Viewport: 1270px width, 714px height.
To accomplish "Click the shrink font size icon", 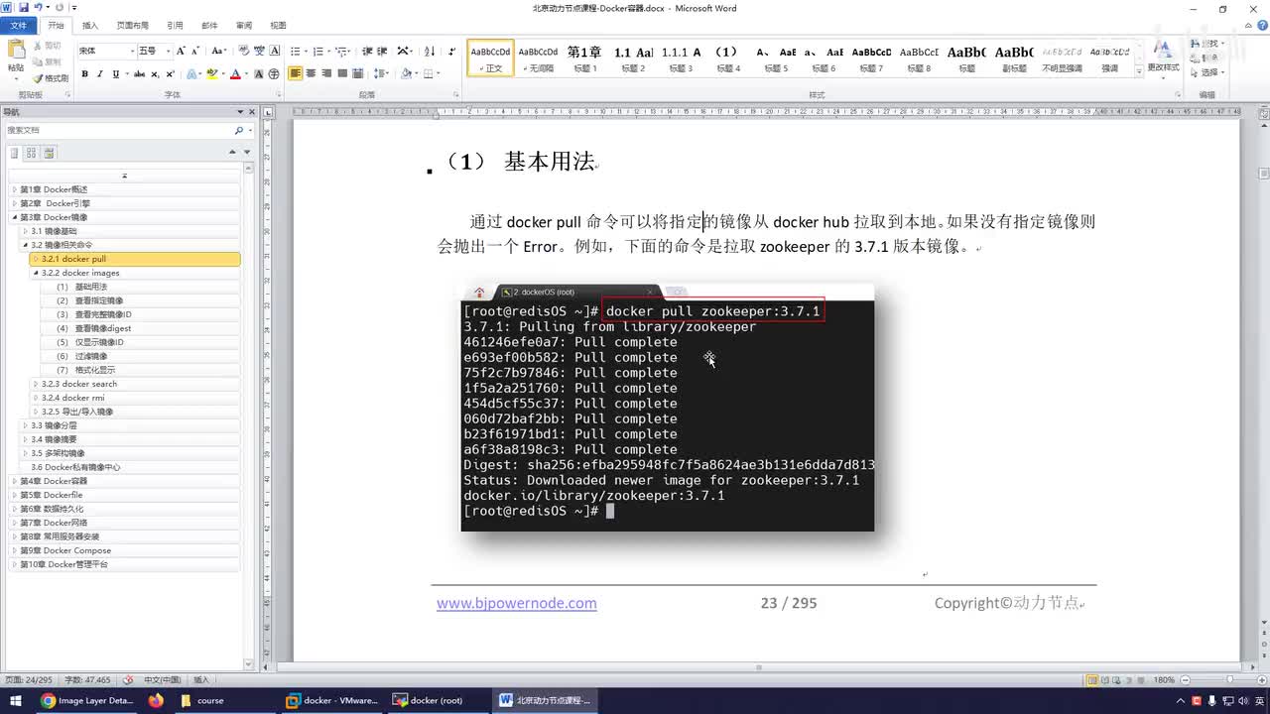I will click(195, 51).
